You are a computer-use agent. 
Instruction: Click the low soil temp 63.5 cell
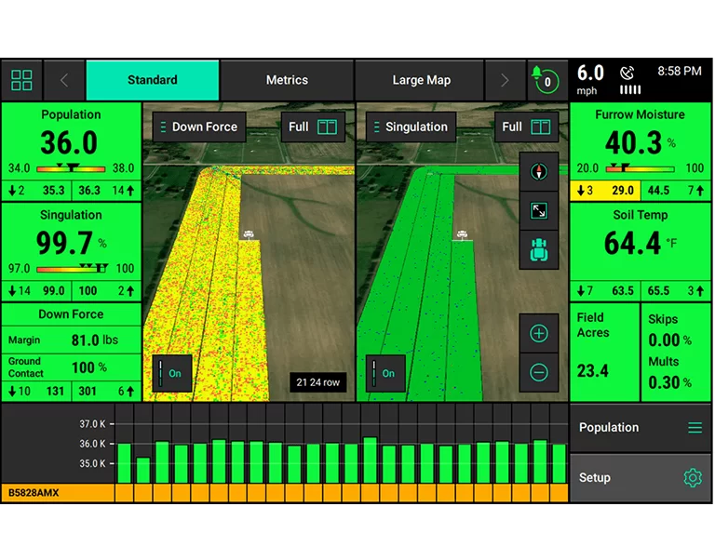click(605, 291)
